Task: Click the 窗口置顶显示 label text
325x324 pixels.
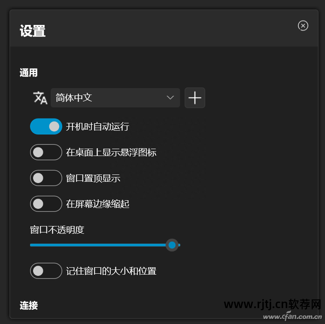Action: pyautogui.click(x=93, y=178)
